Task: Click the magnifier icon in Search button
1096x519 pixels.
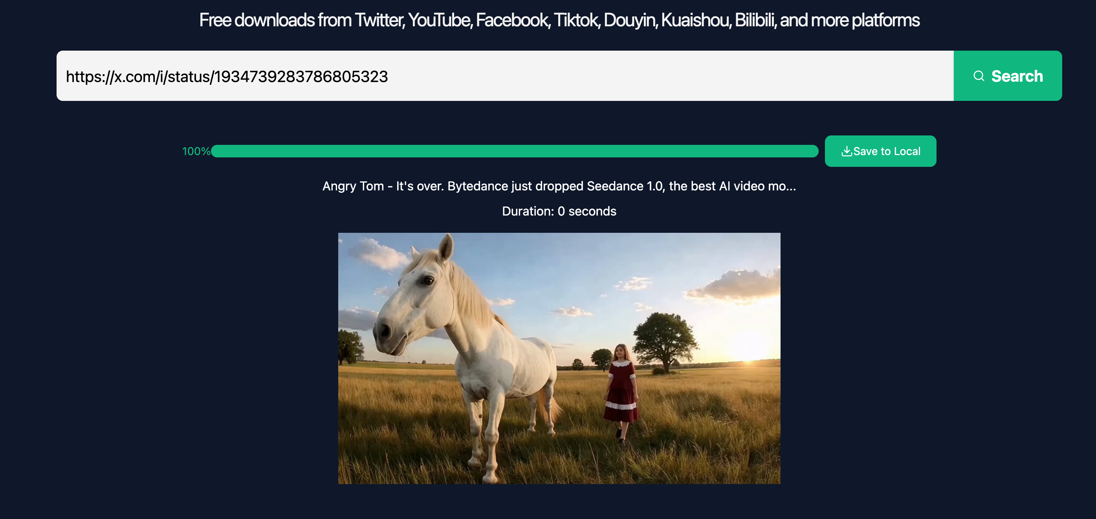Action: point(979,76)
